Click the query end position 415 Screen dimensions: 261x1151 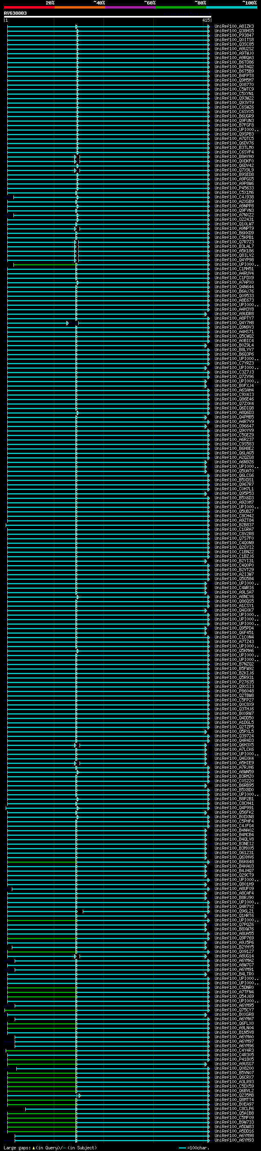tap(206, 20)
